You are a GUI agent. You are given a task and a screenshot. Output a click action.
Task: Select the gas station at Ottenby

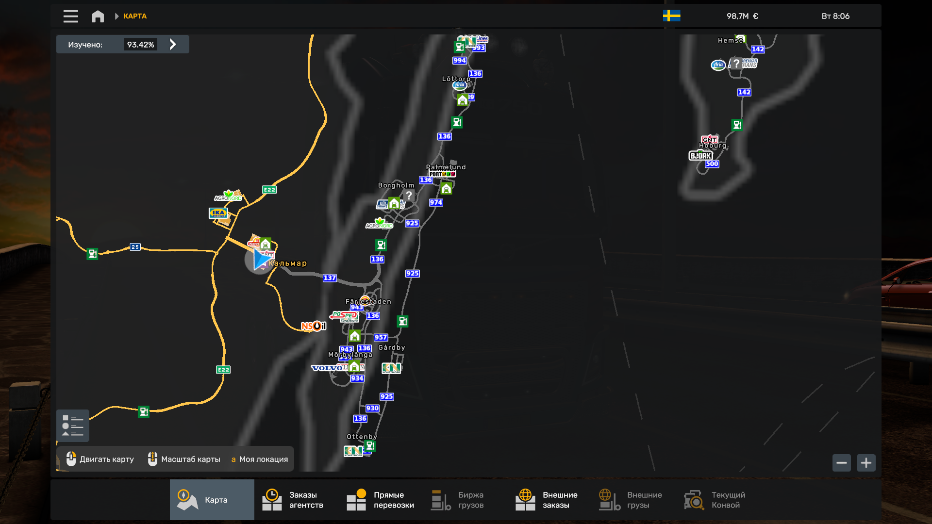click(x=370, y=445)
